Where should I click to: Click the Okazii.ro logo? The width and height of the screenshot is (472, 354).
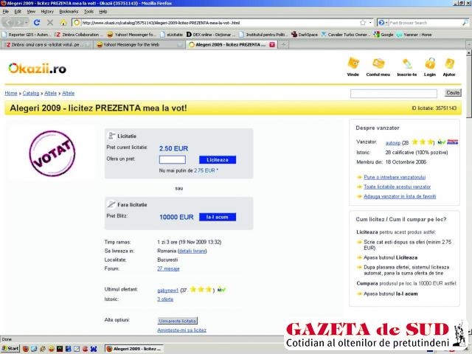coord(37,69)
